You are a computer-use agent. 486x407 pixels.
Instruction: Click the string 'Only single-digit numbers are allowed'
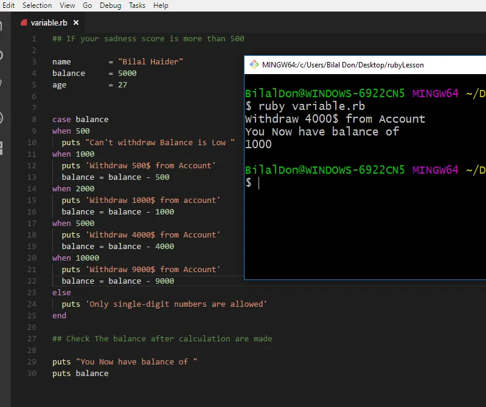[176, 304]
